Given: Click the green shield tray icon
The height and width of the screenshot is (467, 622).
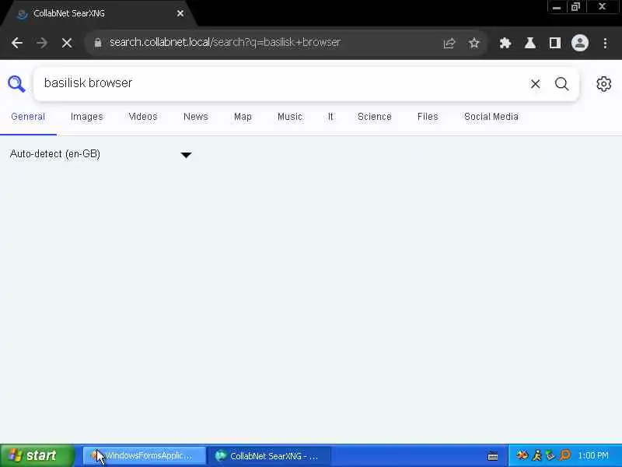Looking at the screenshot, I should [x=550, y=455].
